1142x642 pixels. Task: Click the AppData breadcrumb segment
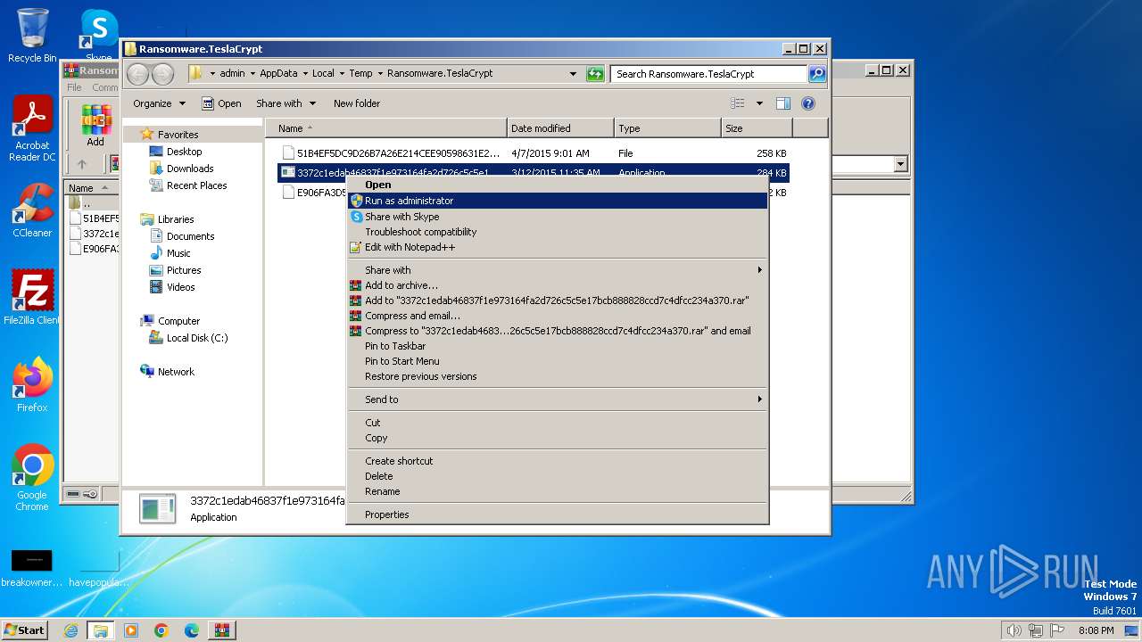[x=278, y=73]
